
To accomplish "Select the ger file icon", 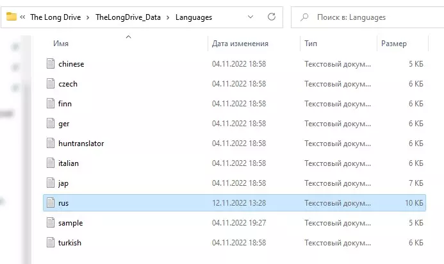I will click(51, 124).
